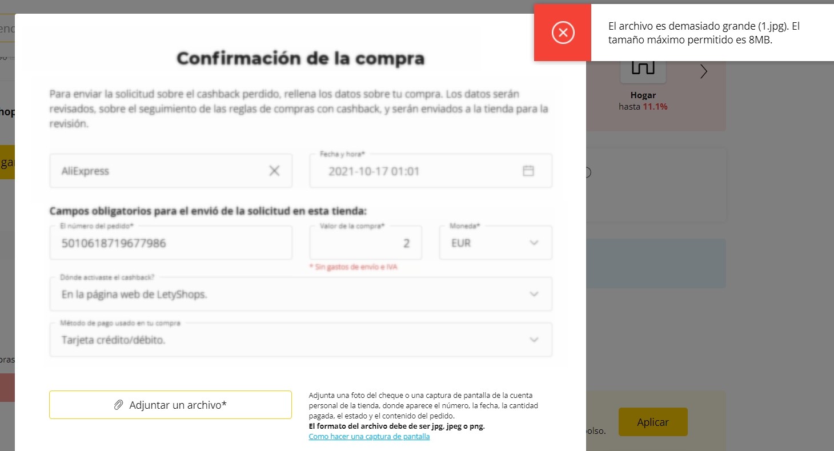The image size is (834, 451).
Task: Click the yellow Aplicar button
Action: point(653,422)
